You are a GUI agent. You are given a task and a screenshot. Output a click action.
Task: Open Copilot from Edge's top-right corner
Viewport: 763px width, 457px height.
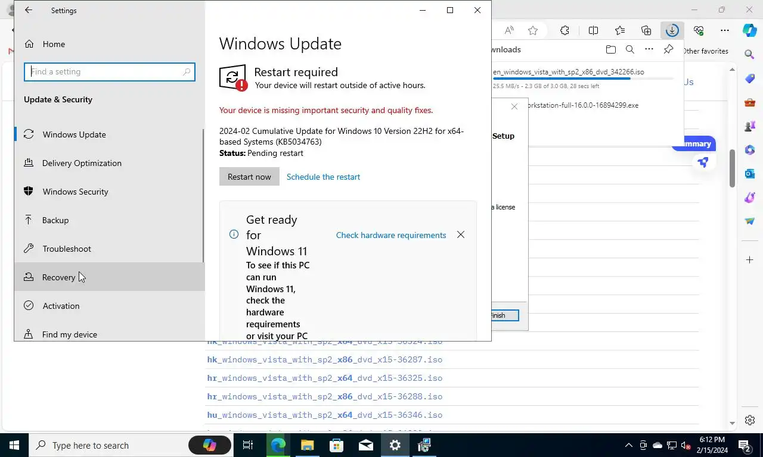point(750,30)
